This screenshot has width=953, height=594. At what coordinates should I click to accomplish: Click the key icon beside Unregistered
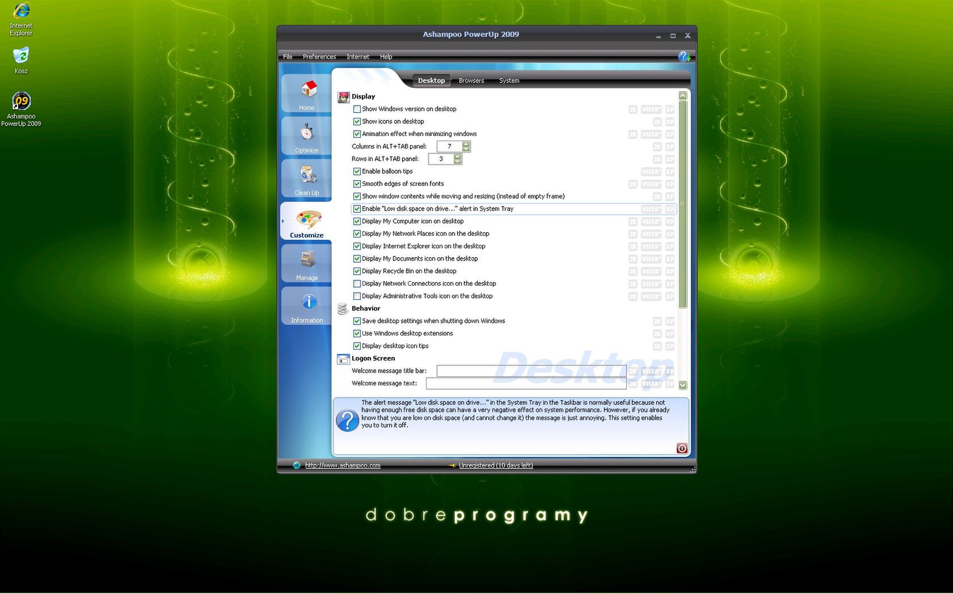click(x=452, y=465)
